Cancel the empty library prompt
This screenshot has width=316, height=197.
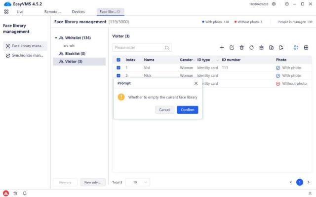[x=164, y=110]
